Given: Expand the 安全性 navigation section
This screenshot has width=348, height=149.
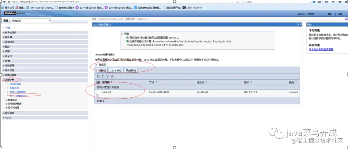Looking at the screenshot, I should pyautogui.click(x=4, y=56).
